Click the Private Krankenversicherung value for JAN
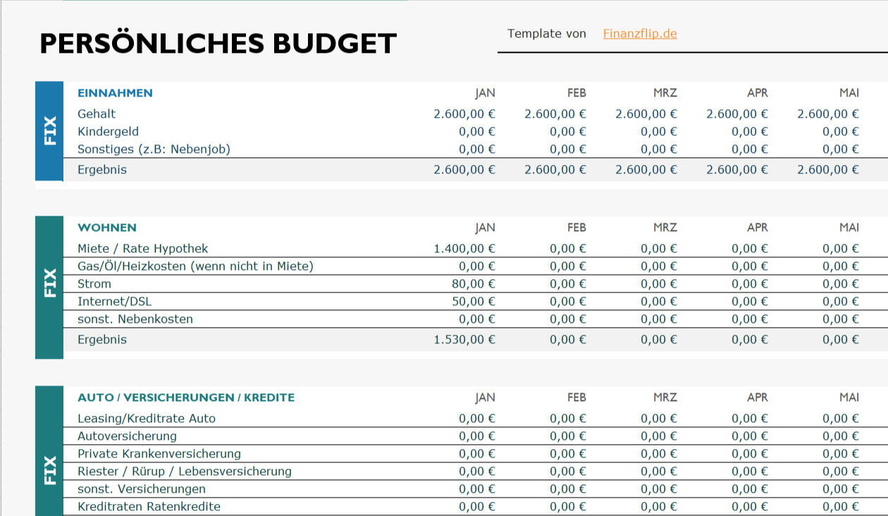The height and width of the screenshot is (516, 888). 476,454
